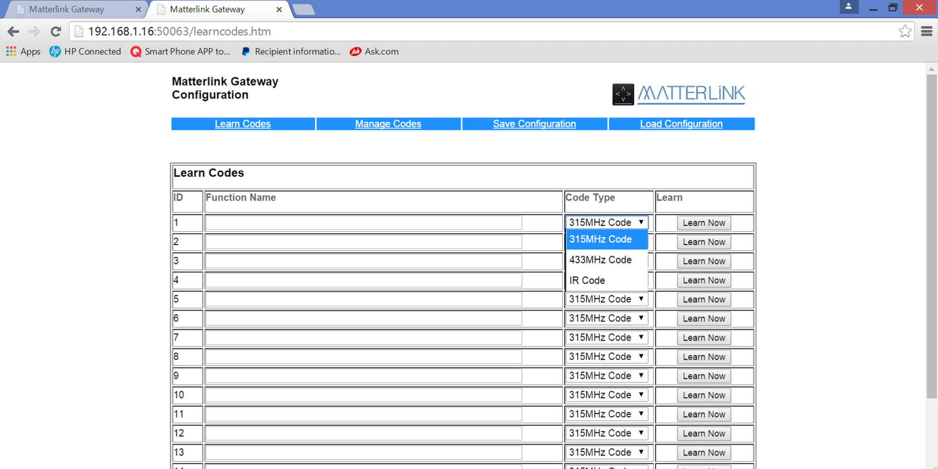Select 433MHz Code from the open dropdown

[600, 260]
